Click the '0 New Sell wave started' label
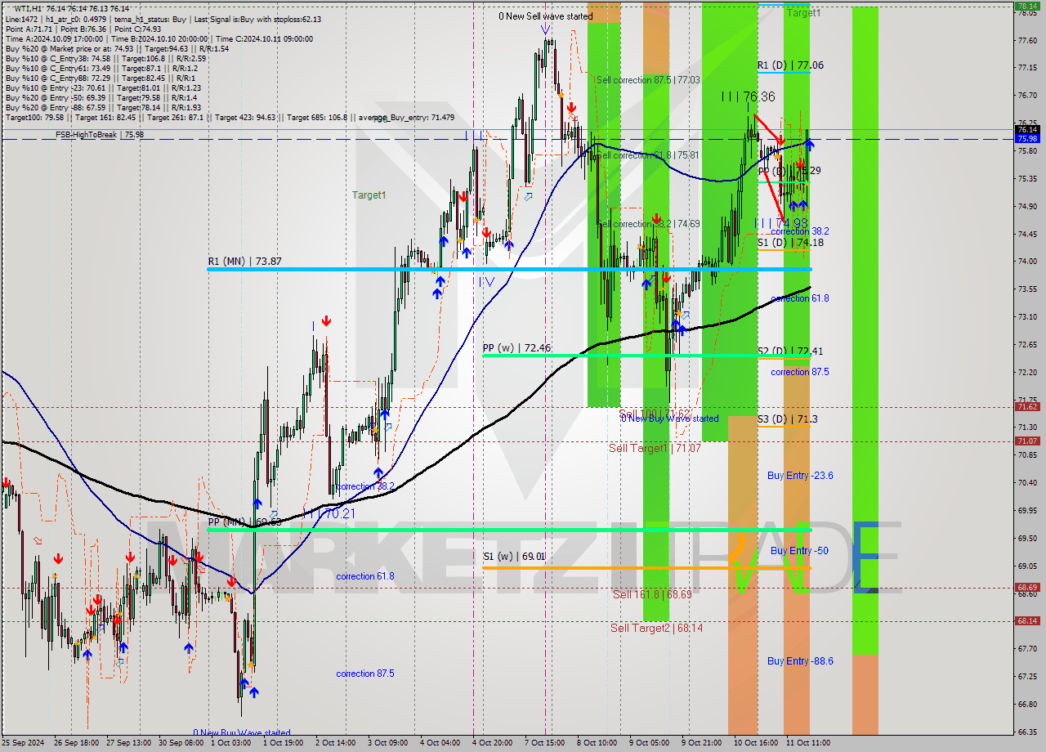This screenshot has height=752, width=1046. click(x=546, y=16)
